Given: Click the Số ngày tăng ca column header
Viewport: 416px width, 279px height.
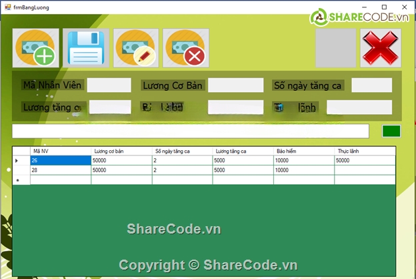Looking at the screenshot, I should (182, 152).
